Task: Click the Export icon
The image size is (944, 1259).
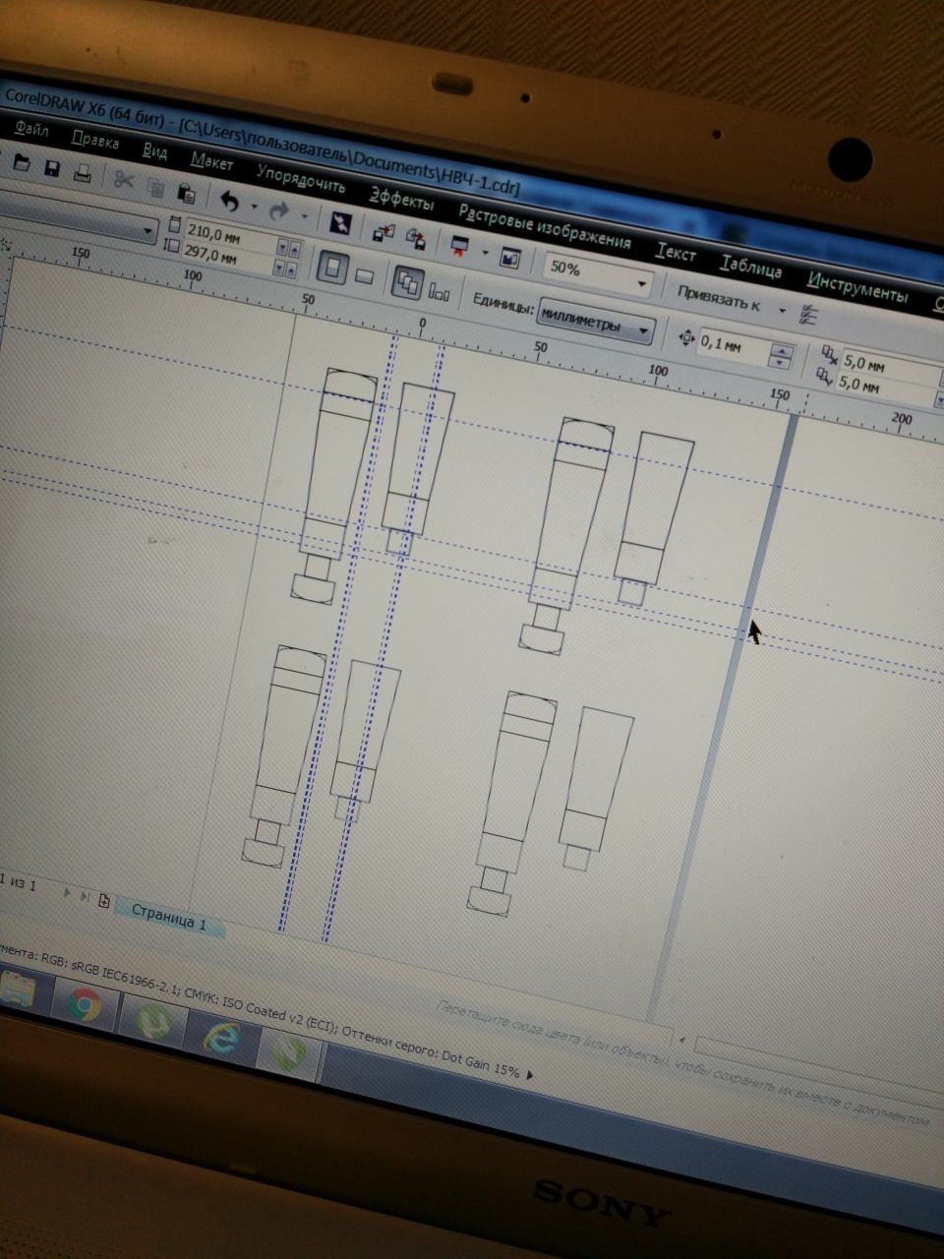Action: click(x=417, y=238)
